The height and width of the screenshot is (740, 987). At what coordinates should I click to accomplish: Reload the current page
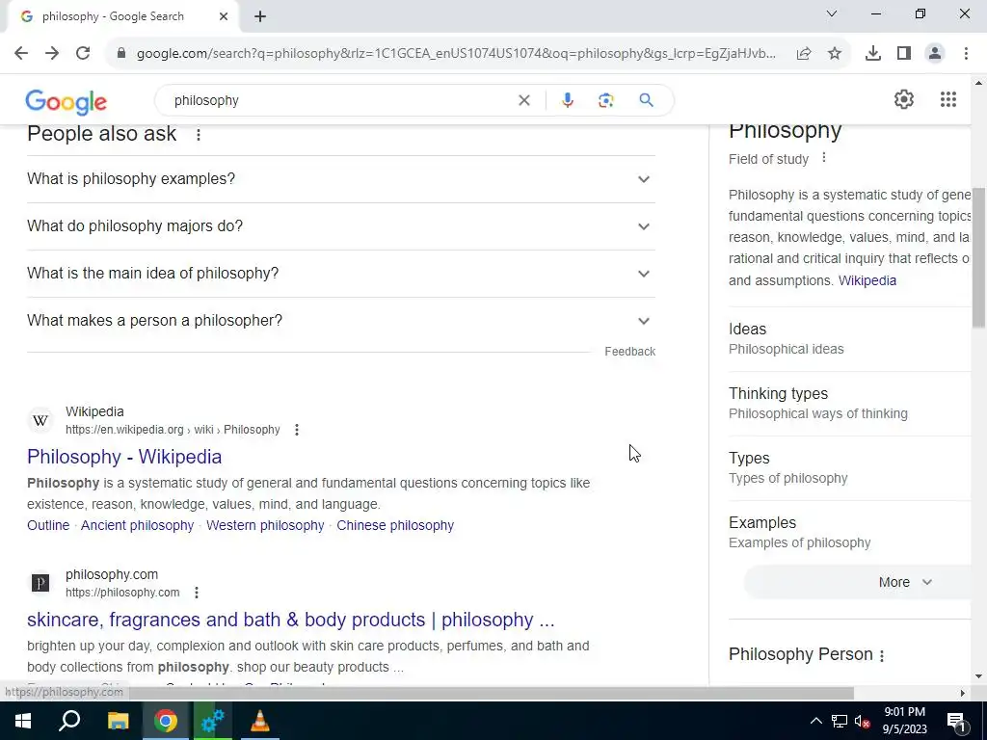point(83,54)
